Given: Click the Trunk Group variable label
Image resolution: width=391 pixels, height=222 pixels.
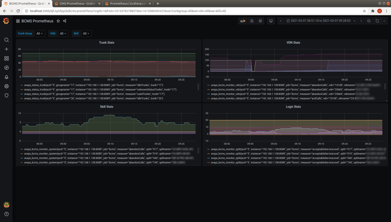Looking at the screenshot, I should tap(25, 33).
